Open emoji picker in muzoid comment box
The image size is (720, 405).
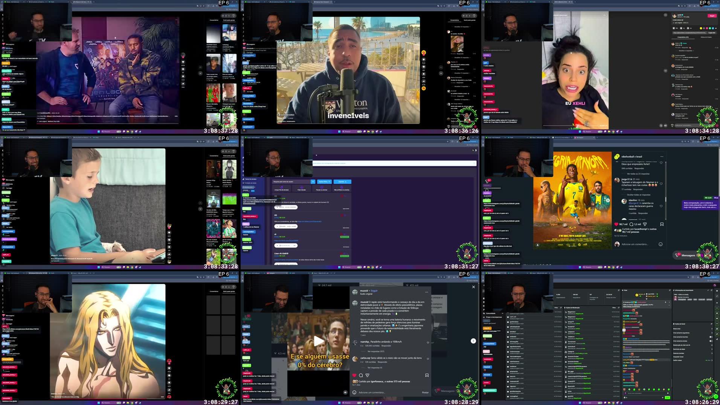(x=354, y=392)
